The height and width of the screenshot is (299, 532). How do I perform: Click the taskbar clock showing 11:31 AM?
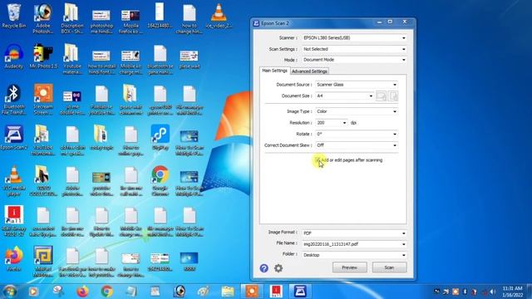pos(513,292)
